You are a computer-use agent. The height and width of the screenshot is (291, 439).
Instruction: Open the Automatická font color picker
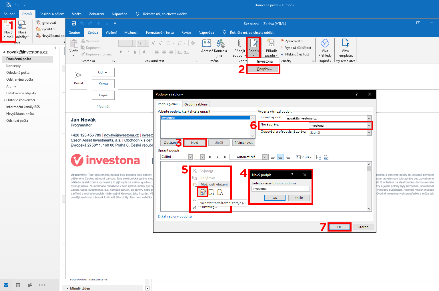coord(264,157)
